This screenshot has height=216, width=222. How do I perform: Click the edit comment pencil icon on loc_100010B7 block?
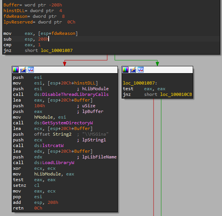tap(133, 70)
